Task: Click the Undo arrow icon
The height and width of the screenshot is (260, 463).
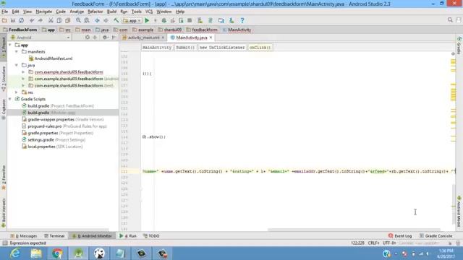Action: point(32,20)
